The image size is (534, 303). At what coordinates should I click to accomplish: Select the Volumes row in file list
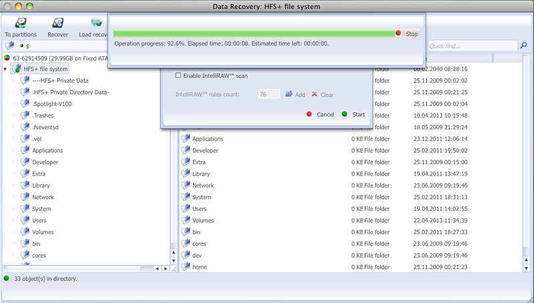click(x=203, y=220)
